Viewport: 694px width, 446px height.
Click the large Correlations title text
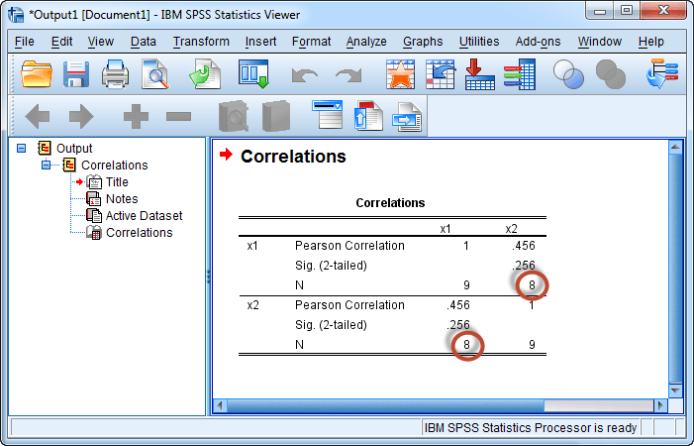(x=293, y=157)
